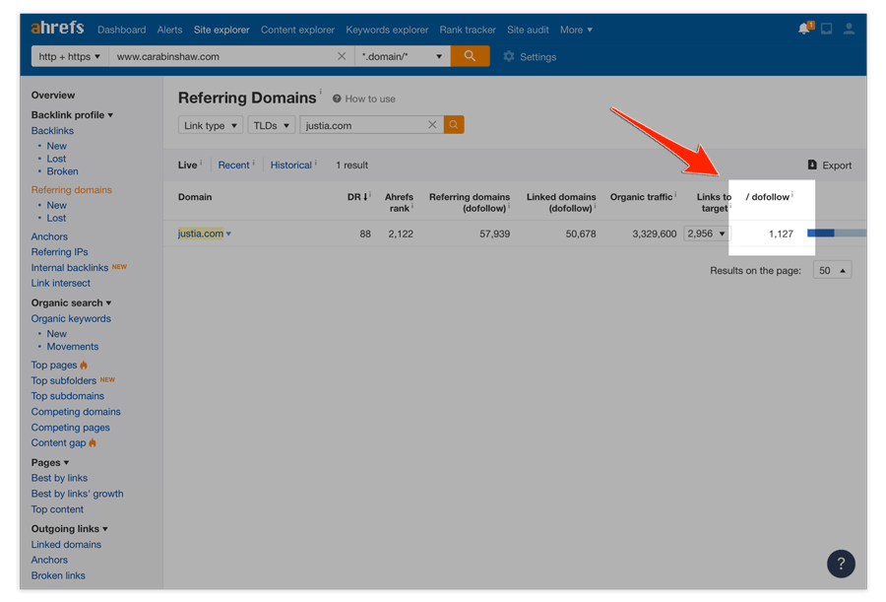Go to Dashboard in top navigation
The width and height of the screenshot is (886, 602).
pyautogui.click(x=121, y=30)
